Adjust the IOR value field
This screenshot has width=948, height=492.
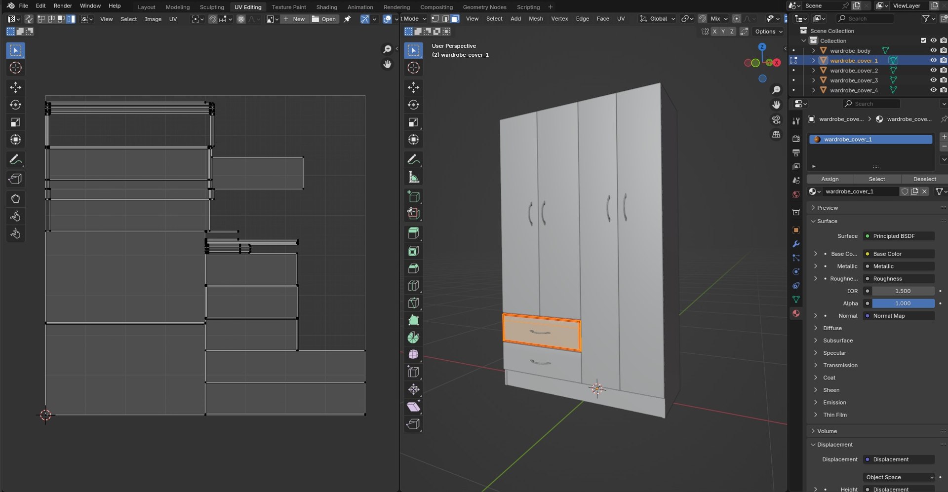[903, 291]
